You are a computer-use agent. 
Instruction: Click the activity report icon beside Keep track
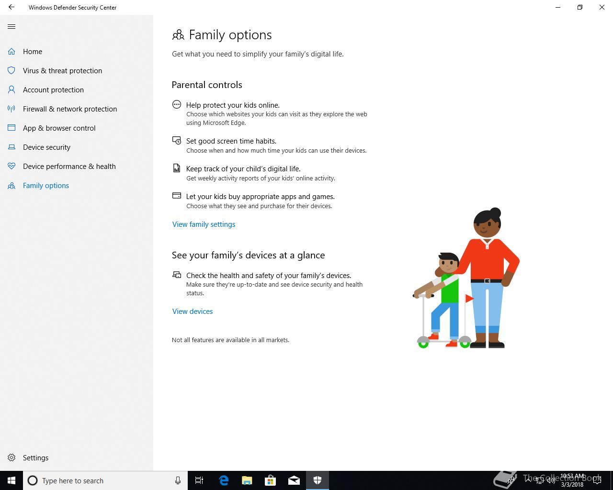[x=177, y=168]
